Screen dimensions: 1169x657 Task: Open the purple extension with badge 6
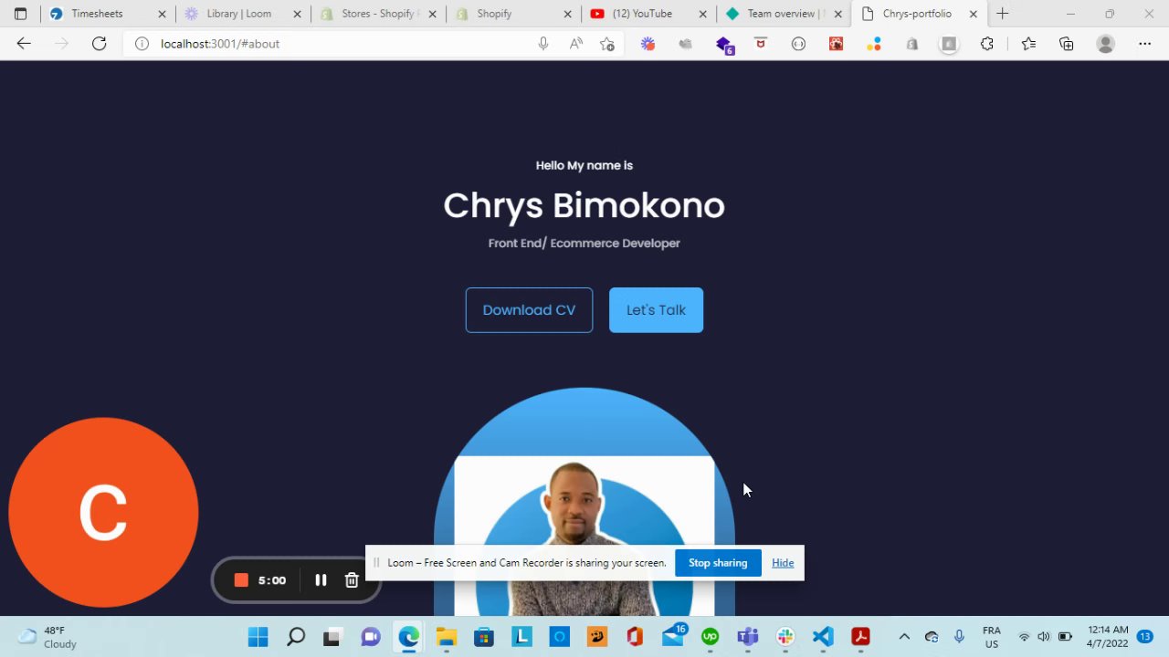[724, 45]
